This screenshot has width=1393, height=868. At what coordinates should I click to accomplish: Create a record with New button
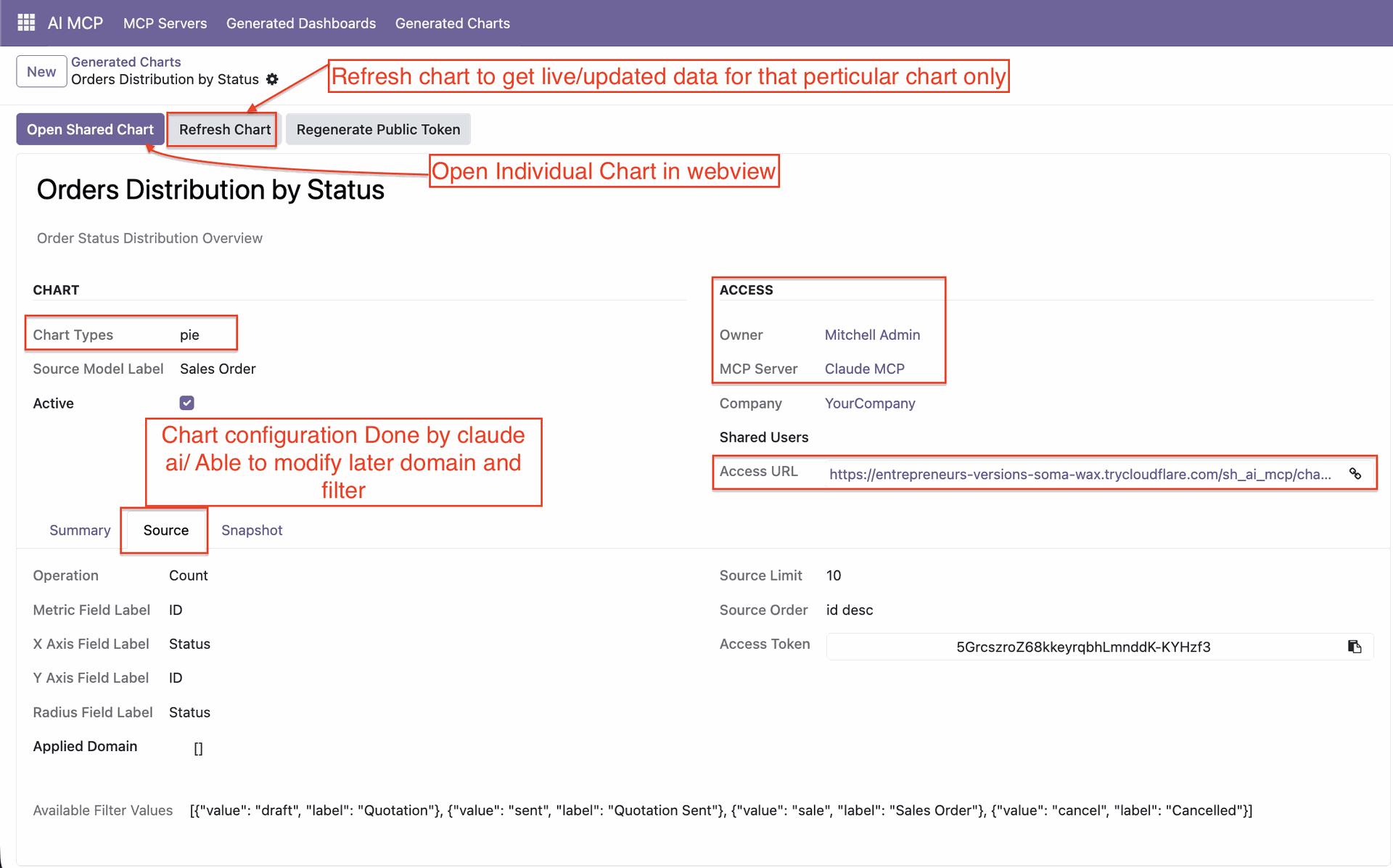point(41,71)
